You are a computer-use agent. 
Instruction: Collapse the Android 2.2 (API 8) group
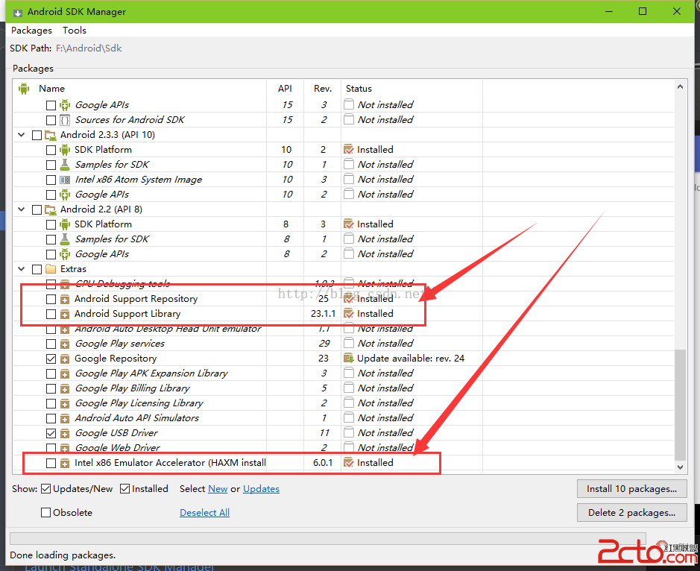[x=21, y=209]
